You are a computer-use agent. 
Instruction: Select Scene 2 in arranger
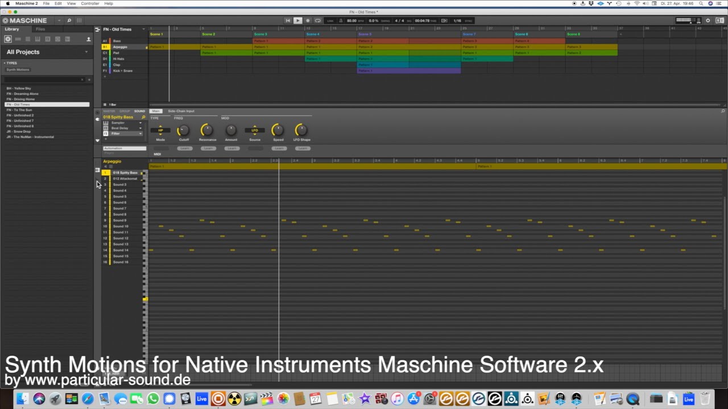pyautogui.click(x=209, y=34)
